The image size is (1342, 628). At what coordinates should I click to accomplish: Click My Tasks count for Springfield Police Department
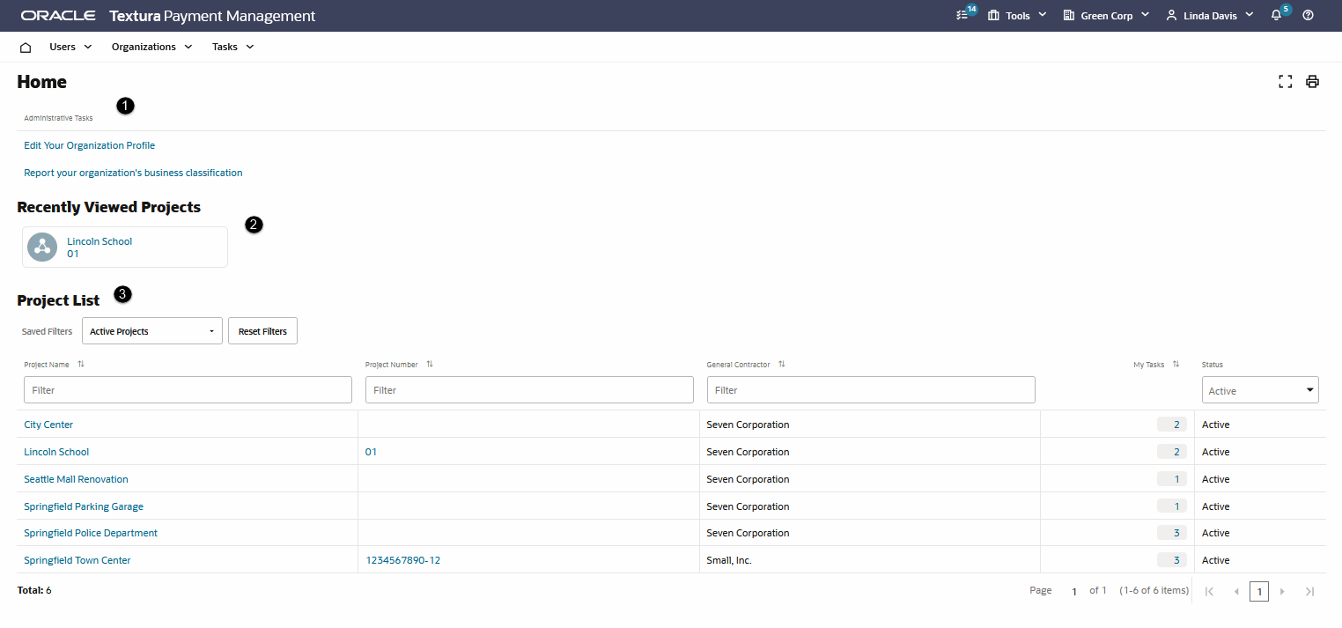point(1172,533)
